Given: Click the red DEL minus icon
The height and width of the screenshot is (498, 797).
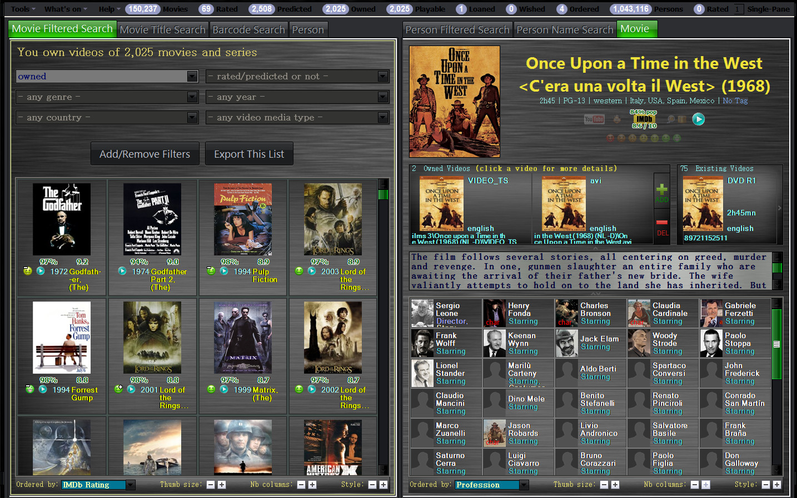Looking at the screenshot, I should point(662,227).
